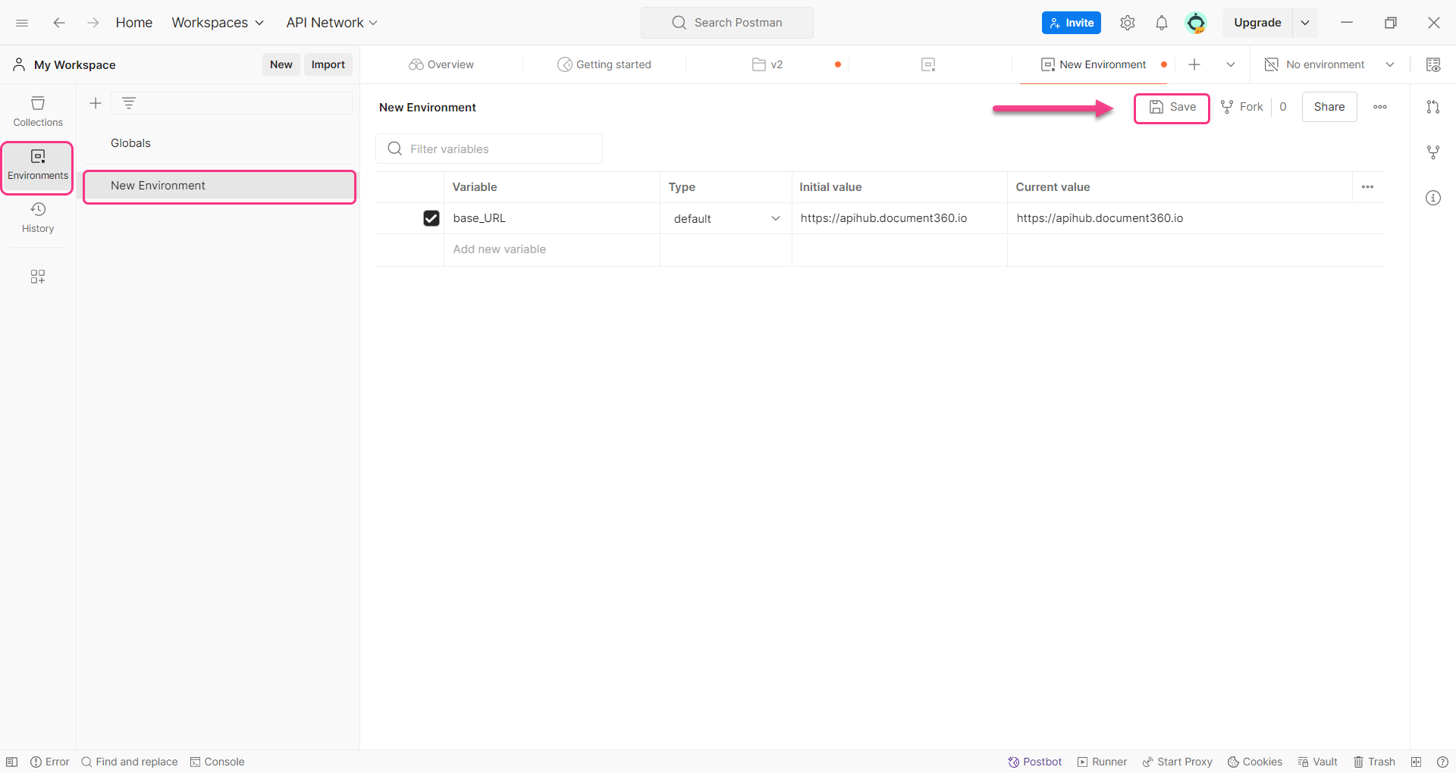Expand the Workspaces dropdown
The height and width of the screenshot is (773, 1456).
coord(218,23)
